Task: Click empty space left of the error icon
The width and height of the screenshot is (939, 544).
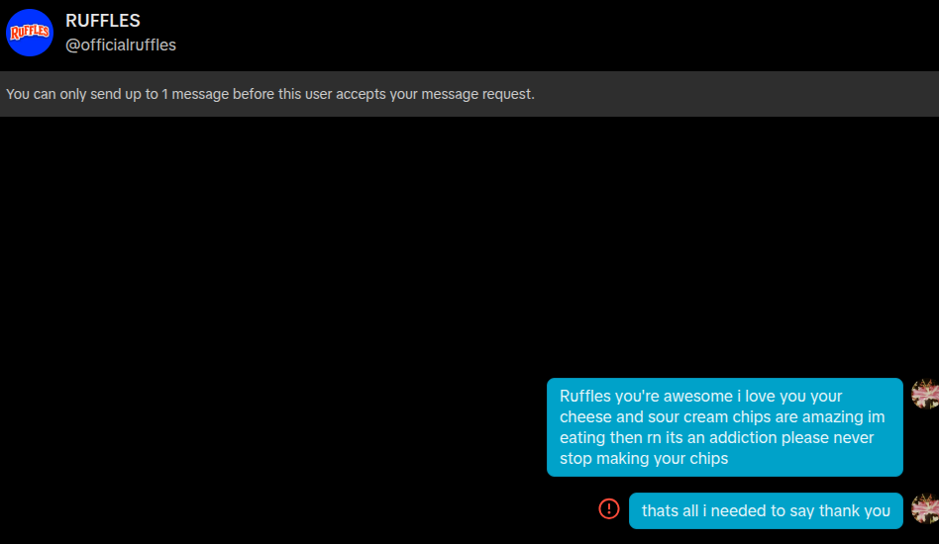Action: click(396, 509)
